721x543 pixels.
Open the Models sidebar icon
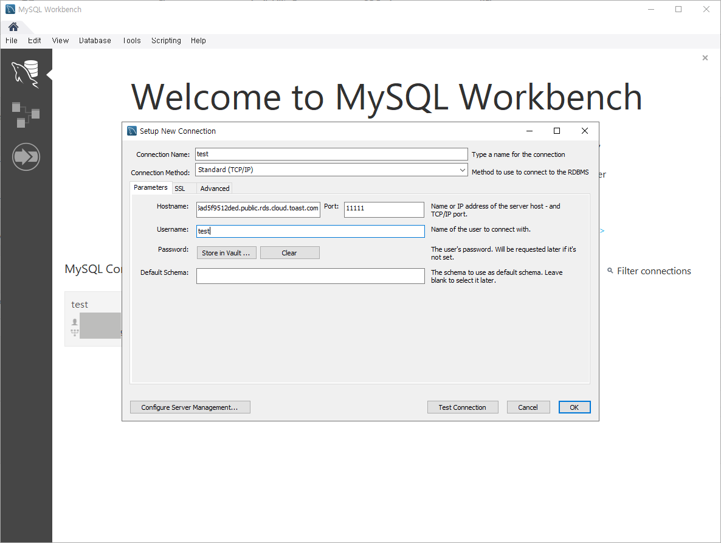pos(26,114)
